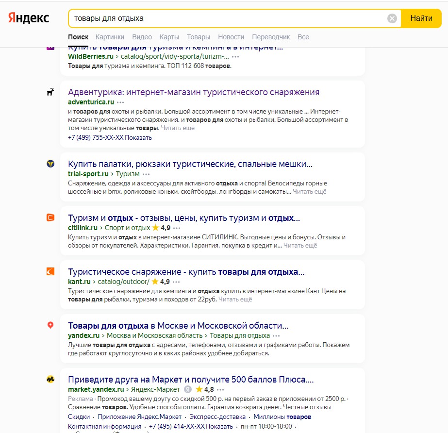Image resolution: width=448 pixels, height=433 pixels.
Task: Open 'Товары для отдыха в Москве' result
Action: 178,326
